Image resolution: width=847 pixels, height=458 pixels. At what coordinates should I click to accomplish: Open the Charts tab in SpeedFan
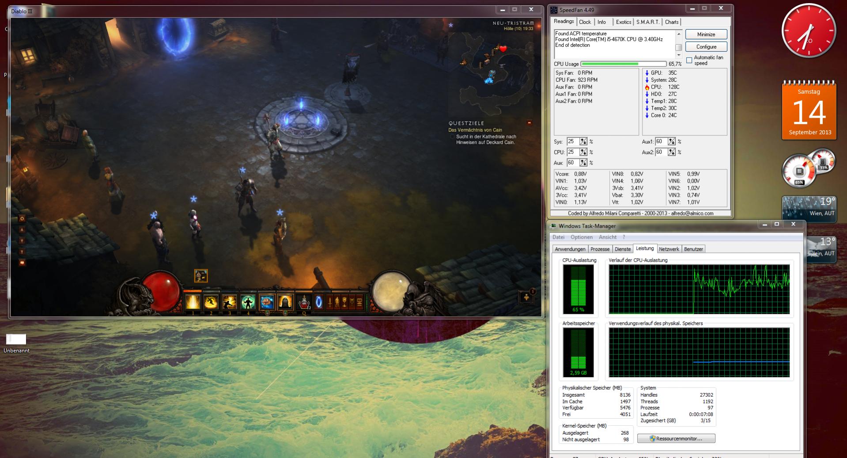point(672,22)
